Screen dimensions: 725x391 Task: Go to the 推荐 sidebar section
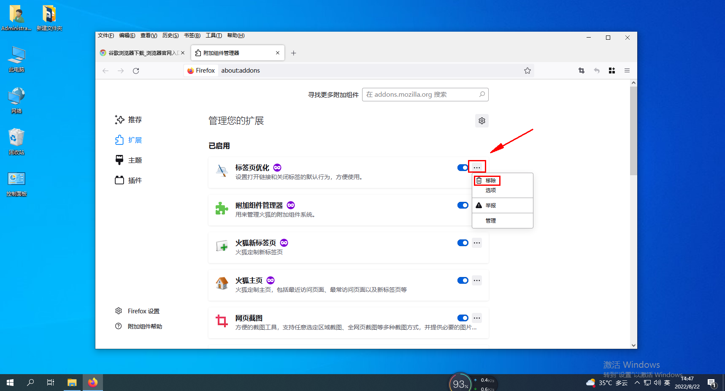click(x=128, y=120)
